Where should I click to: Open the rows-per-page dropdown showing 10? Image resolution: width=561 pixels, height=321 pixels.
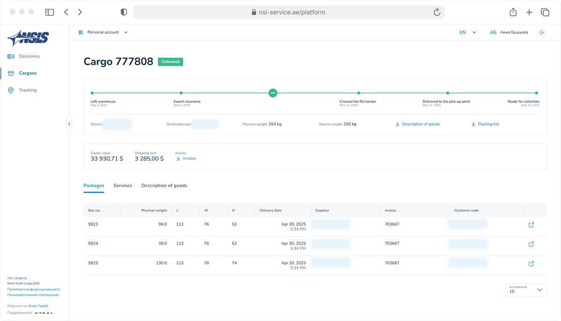(x=526, y=290)
